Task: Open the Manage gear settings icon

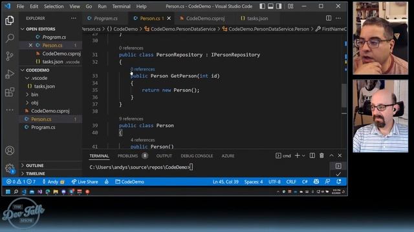Action: pos(10,168)
